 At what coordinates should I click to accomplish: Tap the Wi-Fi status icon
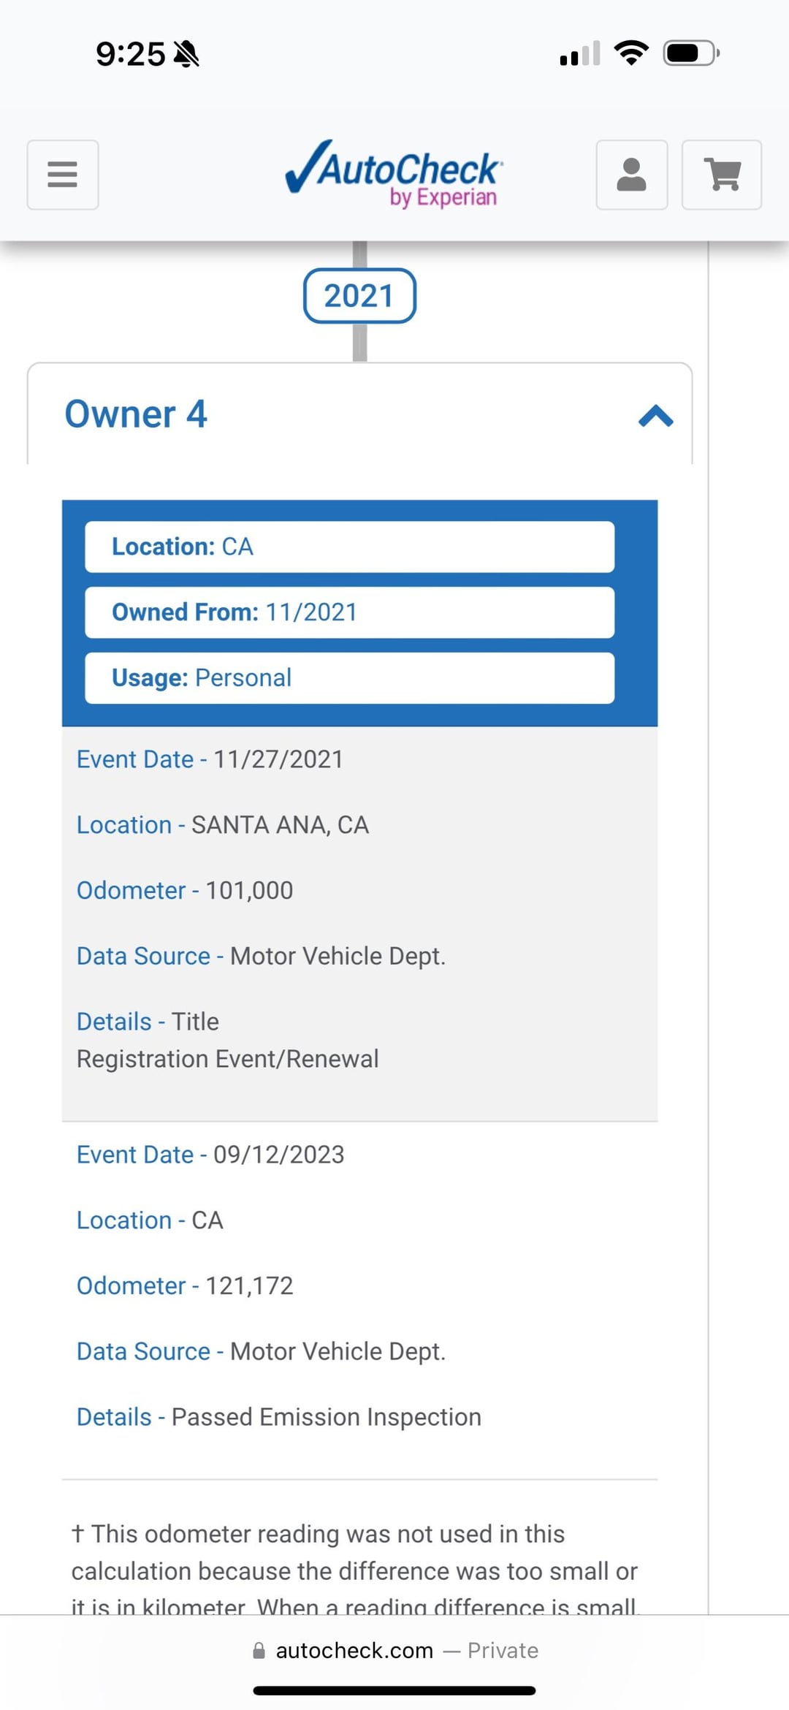[631, 53]
